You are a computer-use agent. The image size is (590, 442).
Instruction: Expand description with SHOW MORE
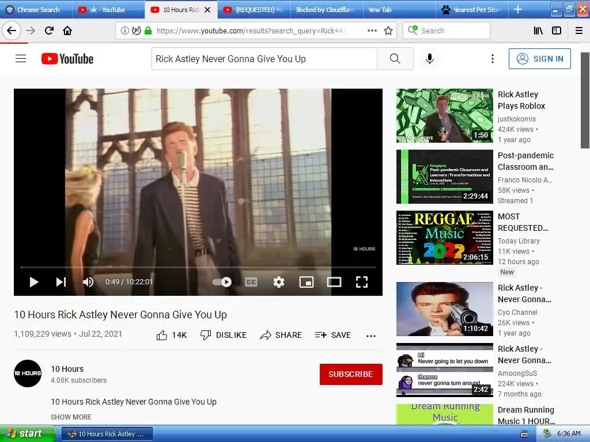pos(71,417)
